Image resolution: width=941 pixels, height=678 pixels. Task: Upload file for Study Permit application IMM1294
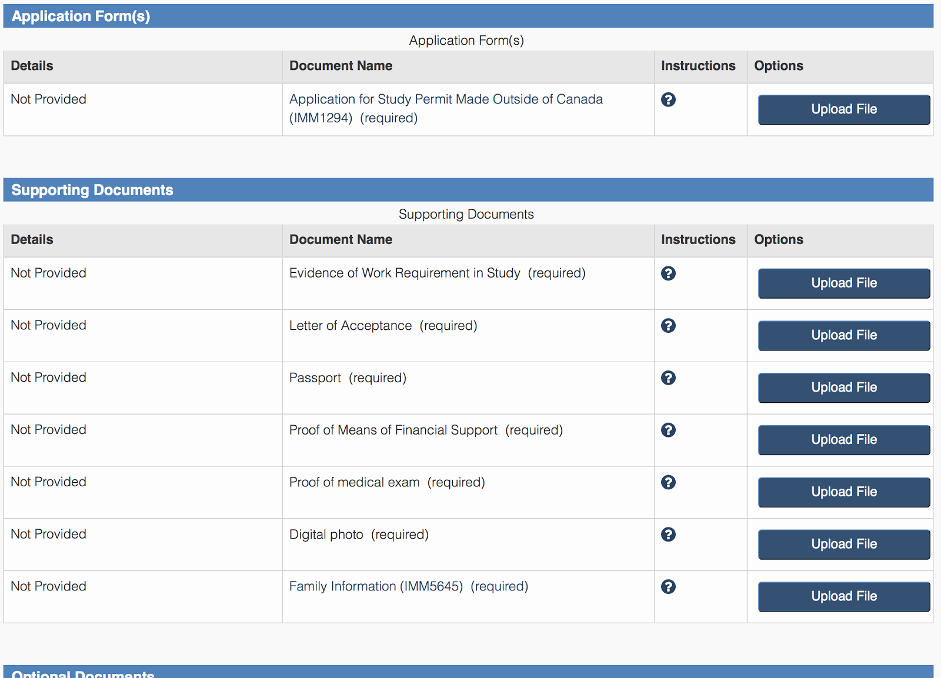point(844,109)
